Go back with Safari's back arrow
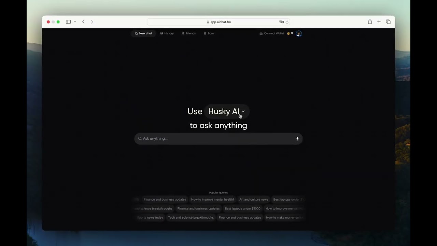Screen dimensions: 437x246 click(83, 22)
